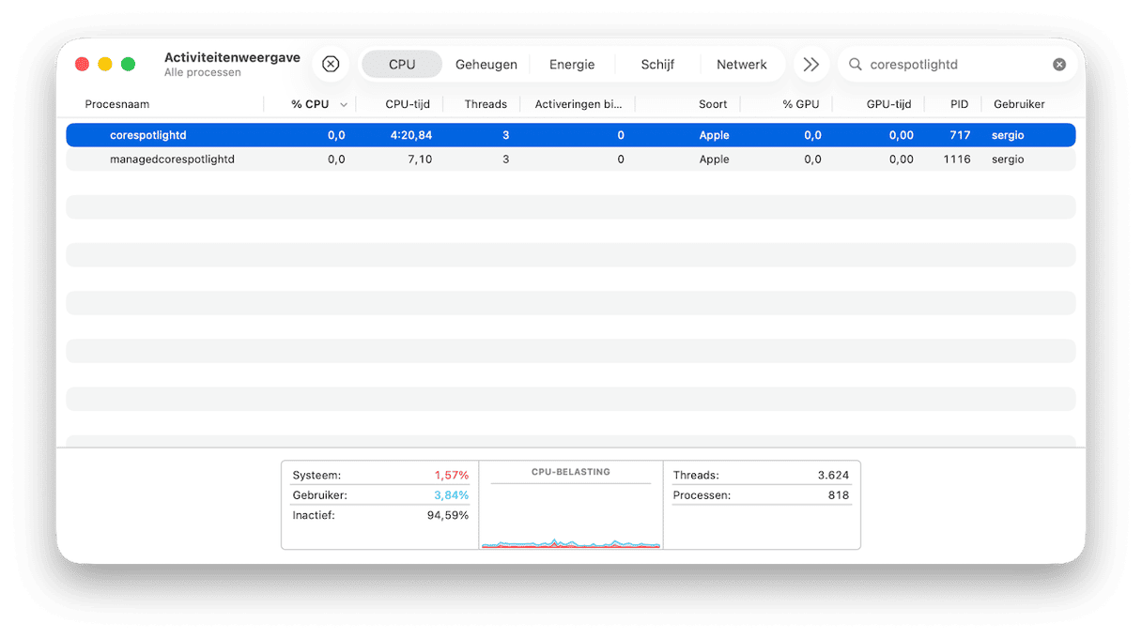Sort by the Threads column header
This screenshot has height=638, width=1142.
pyautogui.click(x=486, y=104)
